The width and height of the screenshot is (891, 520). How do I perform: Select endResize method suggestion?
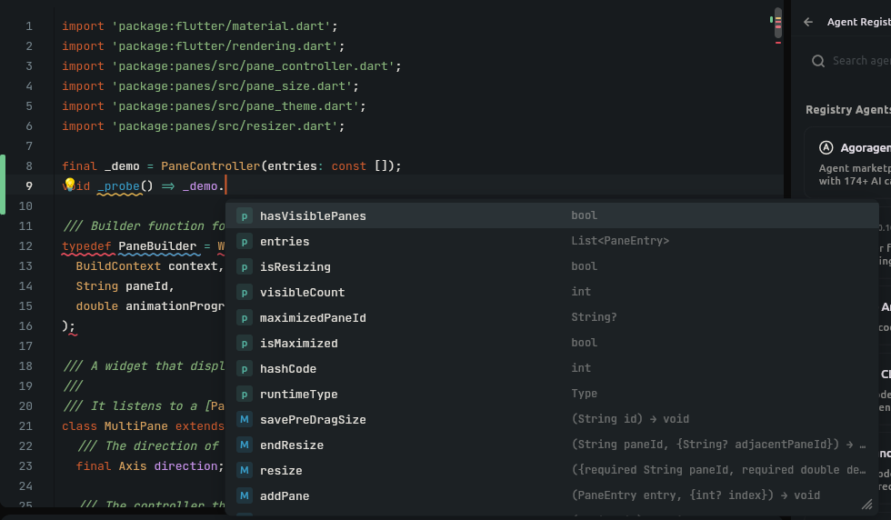click(552, 445)
